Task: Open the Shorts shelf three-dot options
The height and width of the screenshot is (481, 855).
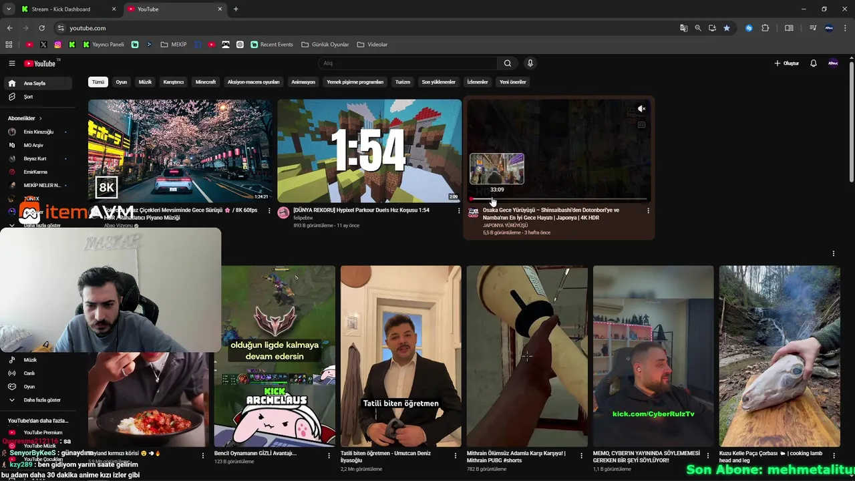Action: click(833, 253)
